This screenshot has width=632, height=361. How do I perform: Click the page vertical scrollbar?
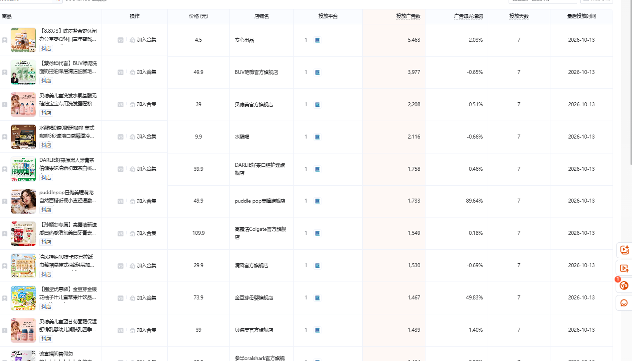coord(631,82)
